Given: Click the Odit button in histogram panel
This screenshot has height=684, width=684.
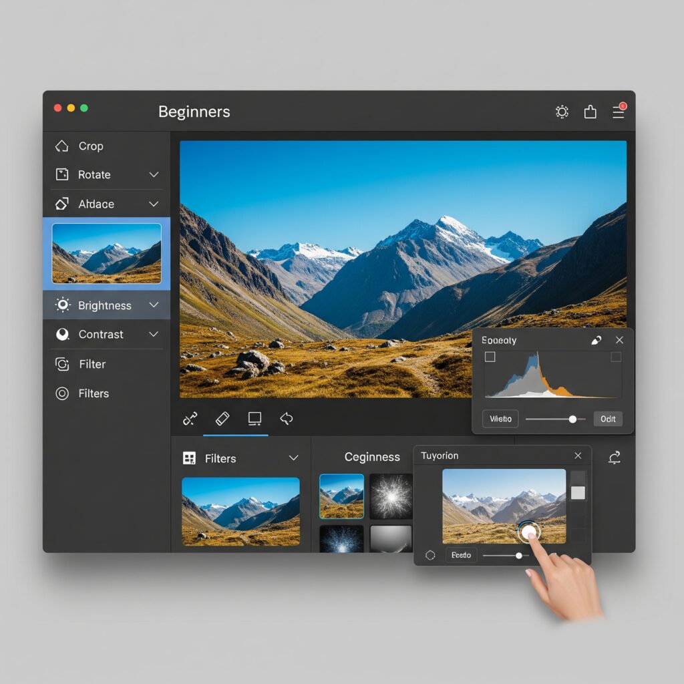Looking at the screenshot, I should pos(608,419).
